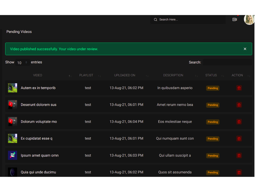The image size is (256, 192).
Task: Delete the Quia qui unde ducimu video
Action: [239, 172]
